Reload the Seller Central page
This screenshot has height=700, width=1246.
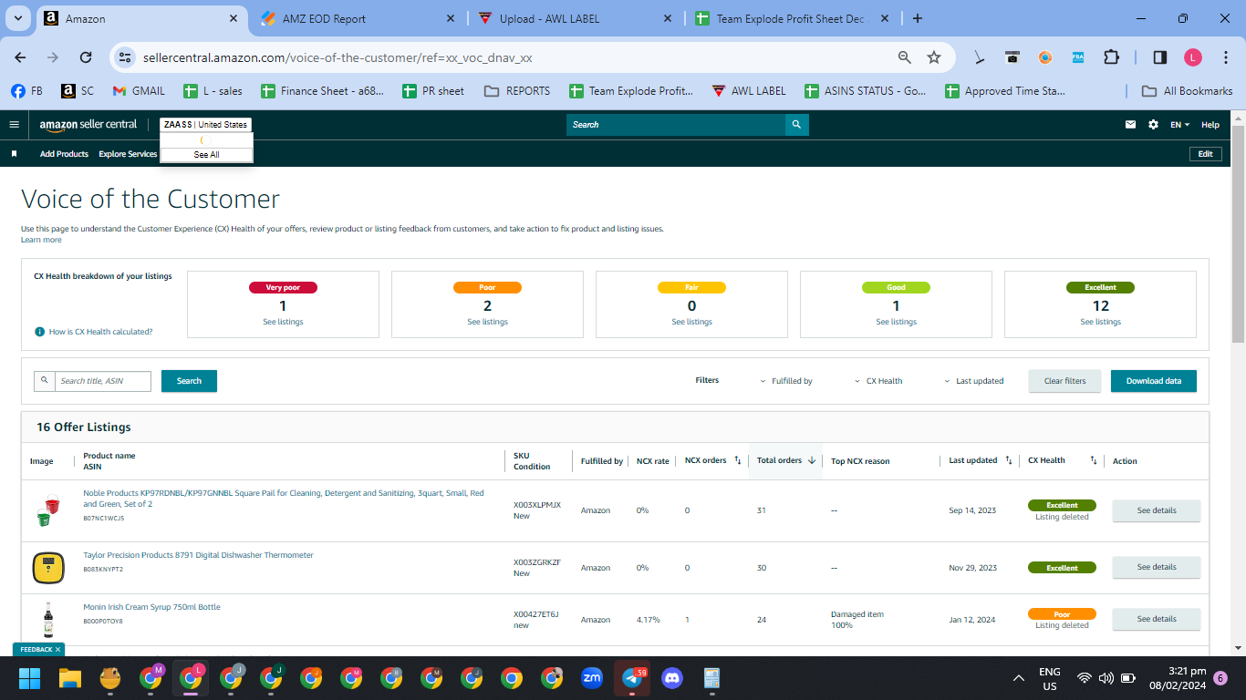86,57
